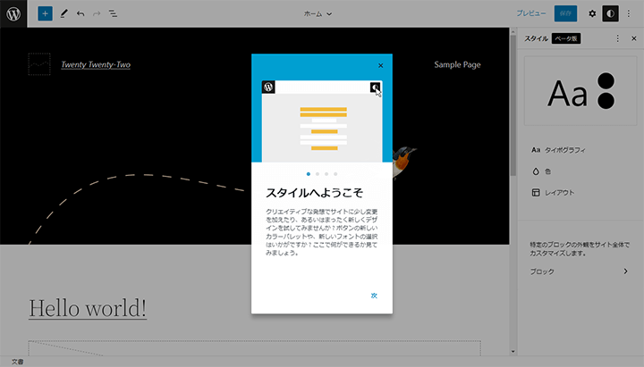This screenshot has height=367, width=644.
Task: Open the タイポグラフィ typography settings
Action: click(x=559, y=150)
